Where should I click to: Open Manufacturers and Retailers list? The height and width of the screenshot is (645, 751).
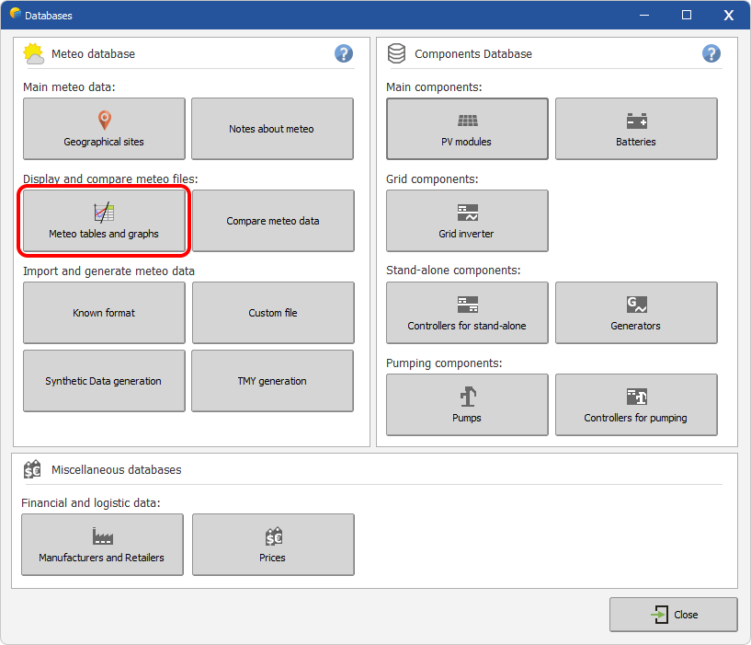(102, 545)
